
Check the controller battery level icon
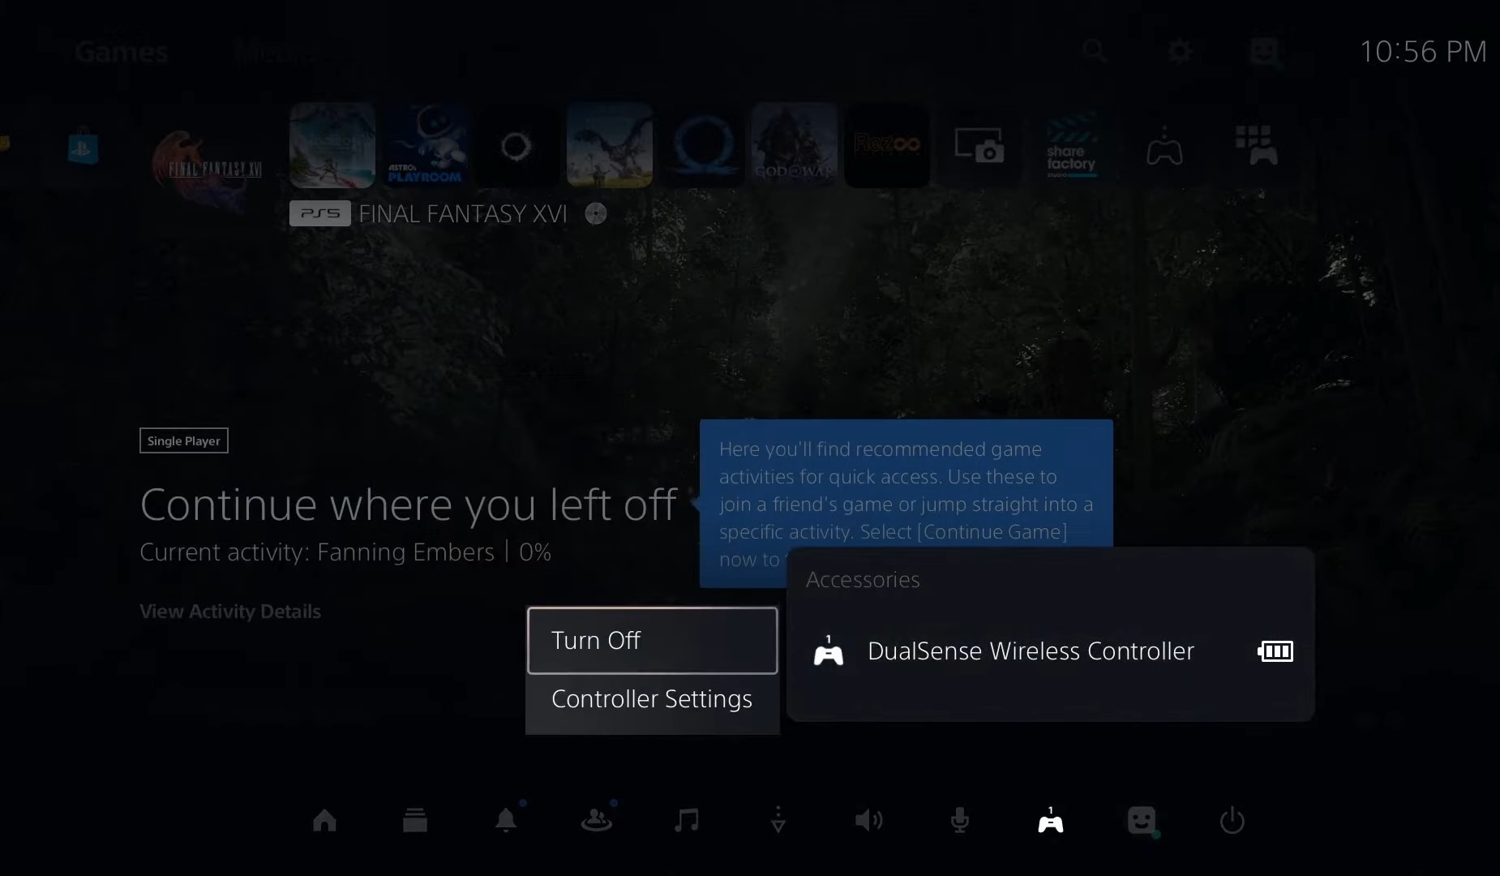click(1275, 651)
